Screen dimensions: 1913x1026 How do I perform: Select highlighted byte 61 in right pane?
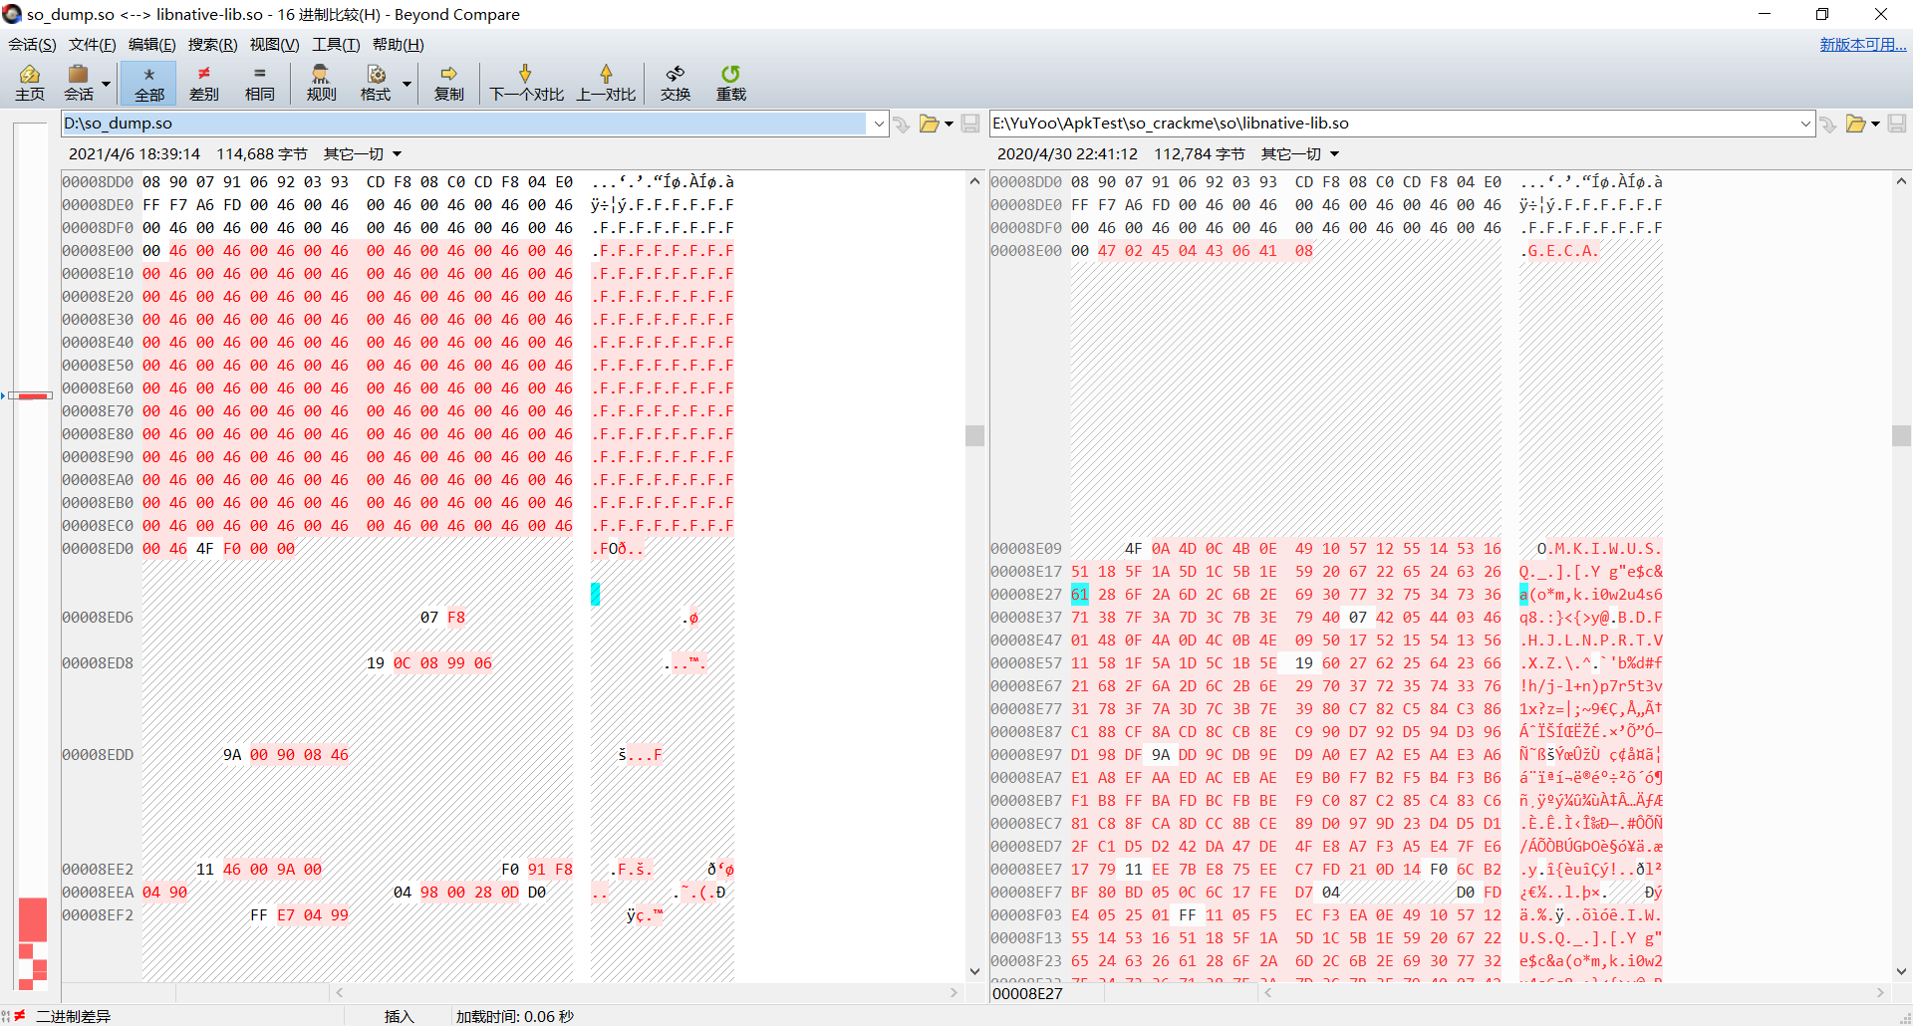tap(1080, 595)
